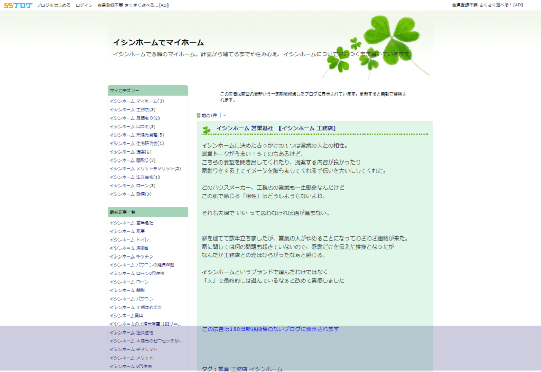This screenshot has height=372, width=541.
Task: Click the post line イシンホームに決めたきっかけの１つは営業の人との相性。
Action: point(276,145)
